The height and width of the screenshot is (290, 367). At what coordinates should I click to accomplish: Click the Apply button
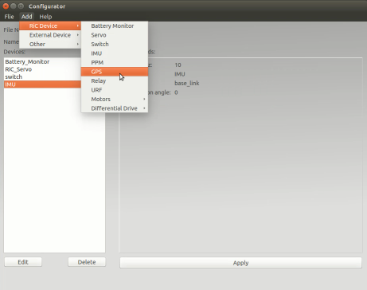click(240, 263)
